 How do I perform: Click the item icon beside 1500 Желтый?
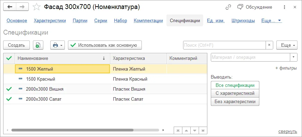click(x=20, y=68)
